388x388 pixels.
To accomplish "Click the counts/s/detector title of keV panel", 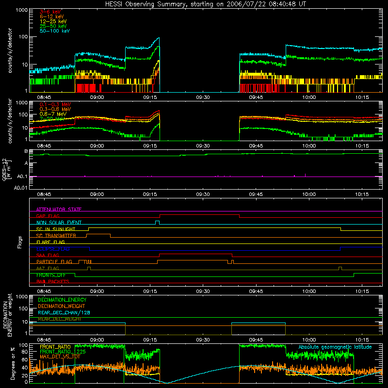I will point(10,50).
